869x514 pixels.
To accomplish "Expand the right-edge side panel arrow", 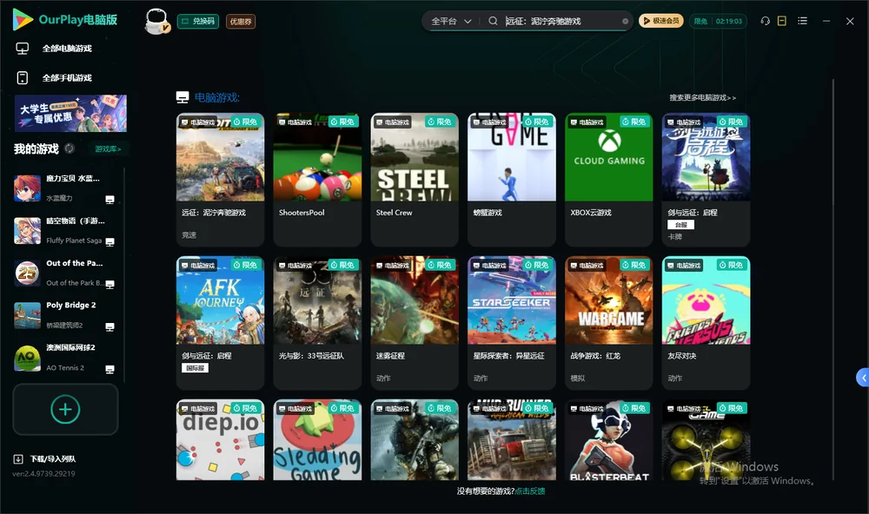I will coord(863,378).
